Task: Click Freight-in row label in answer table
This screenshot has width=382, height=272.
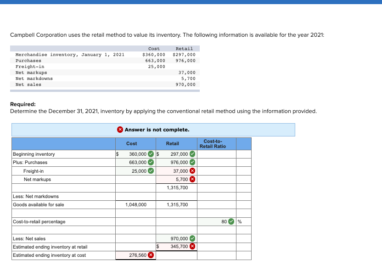Action: pyautogui.click(x=34, y=171)
